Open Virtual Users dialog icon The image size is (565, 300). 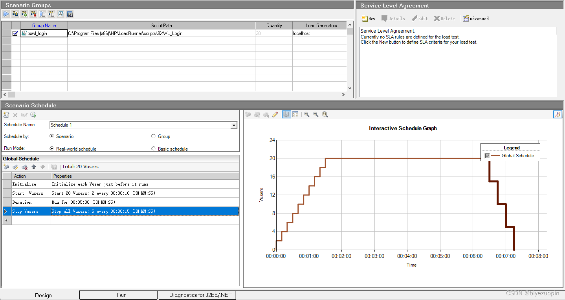tap(15, 14)
